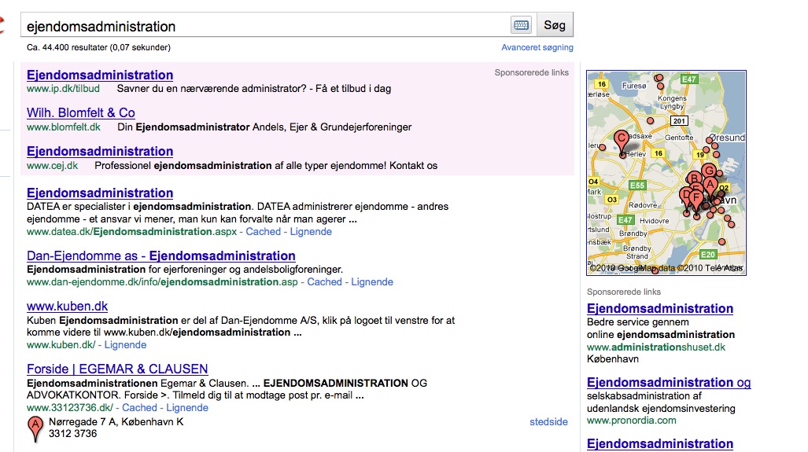Open the www.ip.dk/tilbud Ejendomsadministration ad

click(x=100, y=75)
